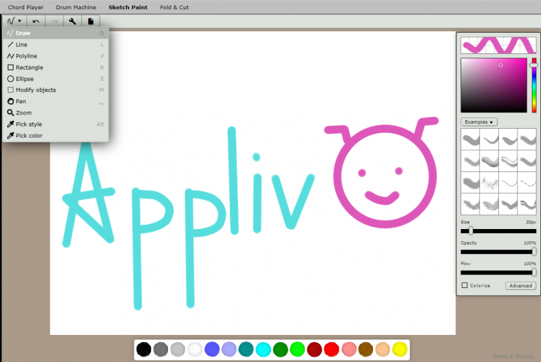Screen dimensions: 541x362
Task: Pick the peach palette color
Action: (x=383, y=349)
